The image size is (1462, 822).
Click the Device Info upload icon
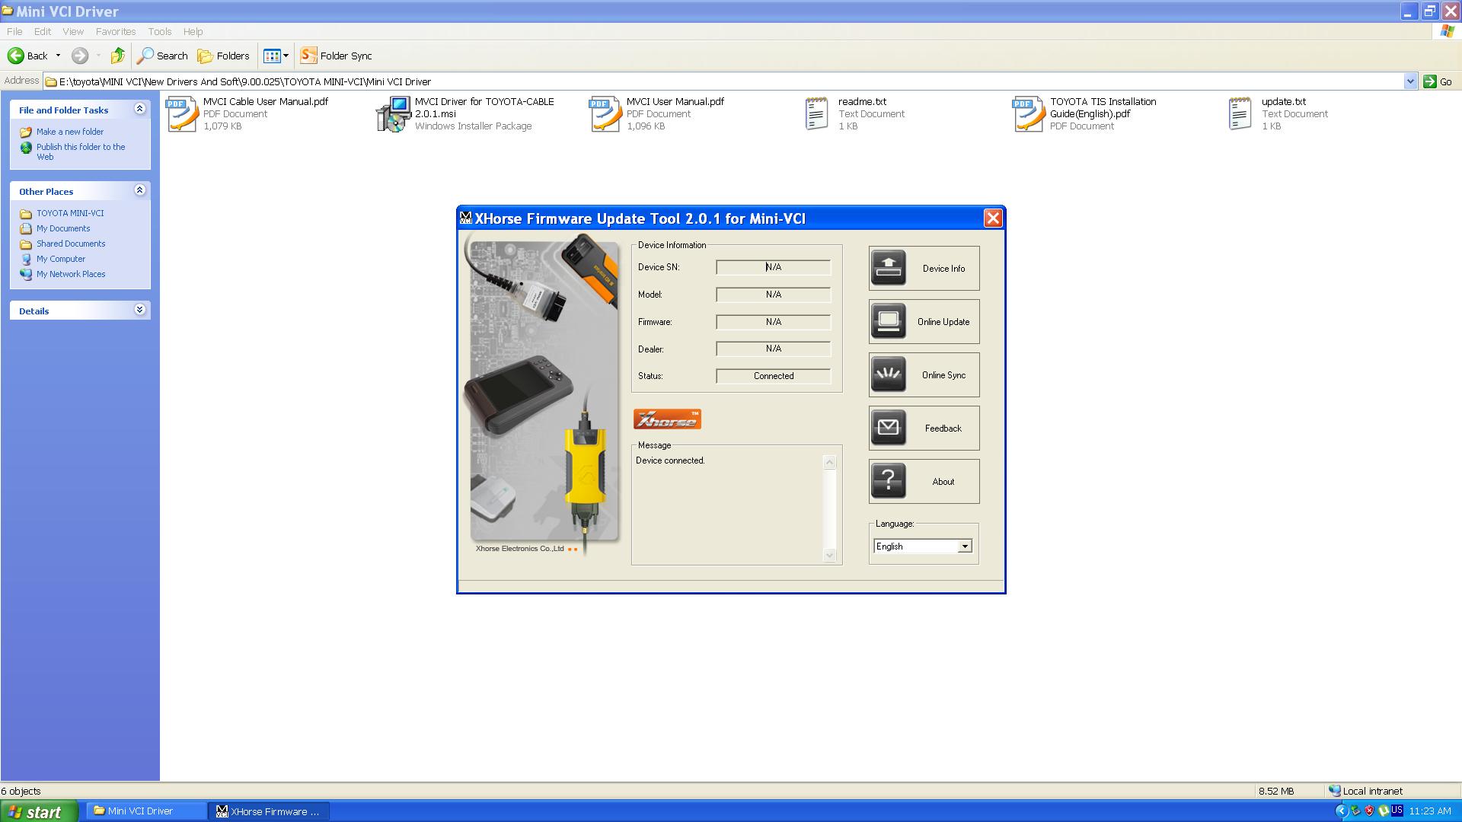888,268
